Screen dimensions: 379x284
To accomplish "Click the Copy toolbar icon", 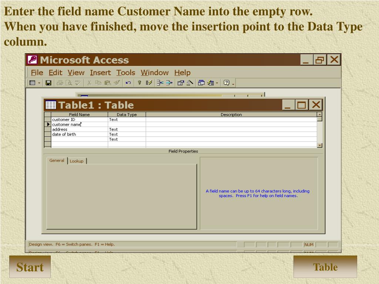I will click(x=98, y=83).
